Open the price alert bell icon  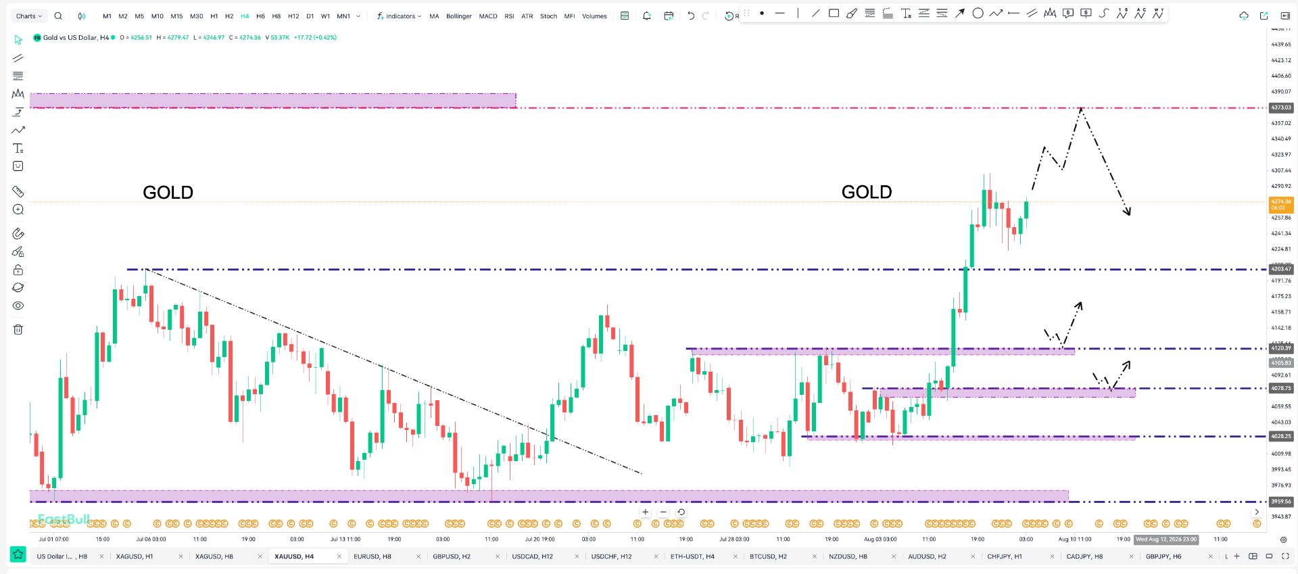coord(647,16)
